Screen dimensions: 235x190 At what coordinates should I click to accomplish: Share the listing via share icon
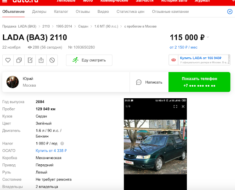coord(41,60)
